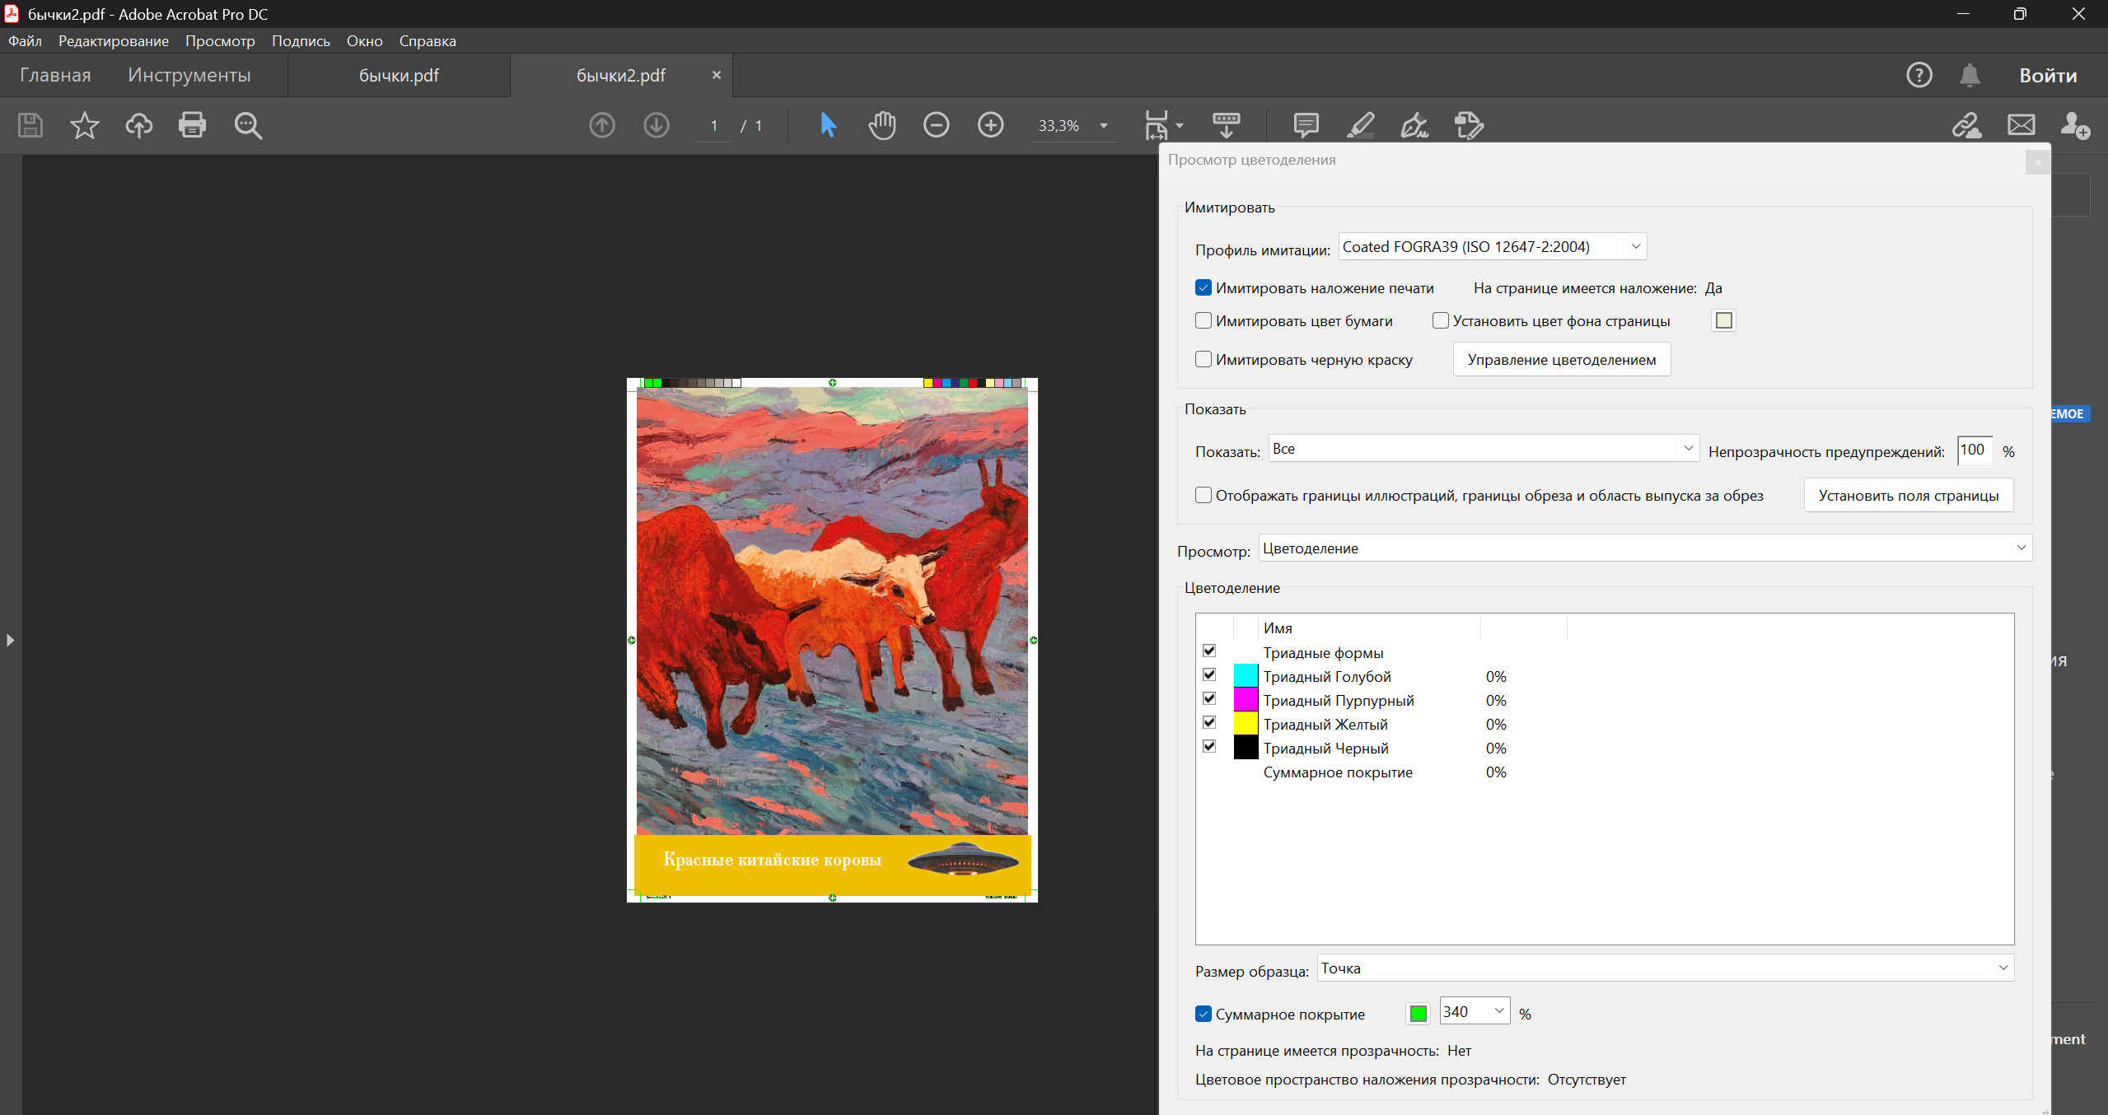Open Профиль имитации dropdown

pos(1493,247)
